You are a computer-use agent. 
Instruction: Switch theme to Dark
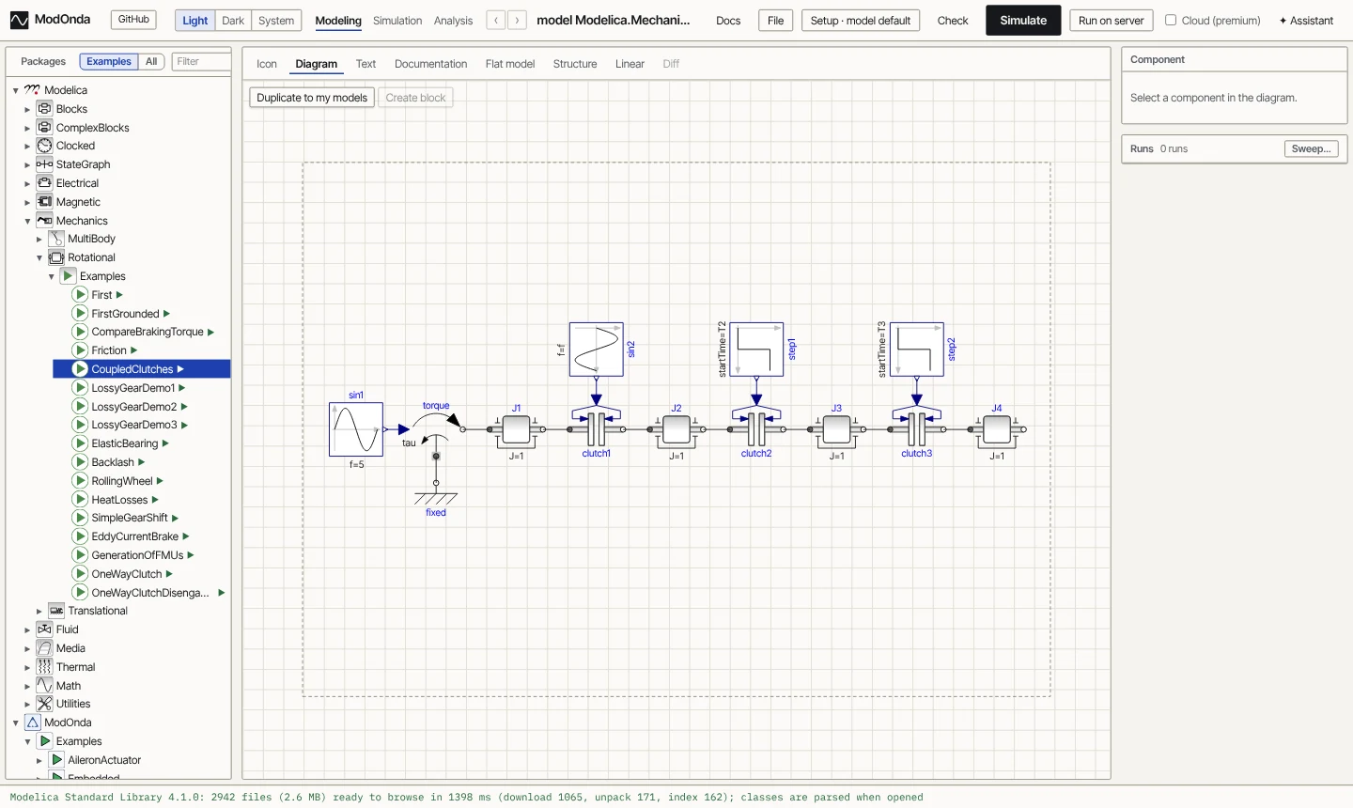(x=233, y=21)
